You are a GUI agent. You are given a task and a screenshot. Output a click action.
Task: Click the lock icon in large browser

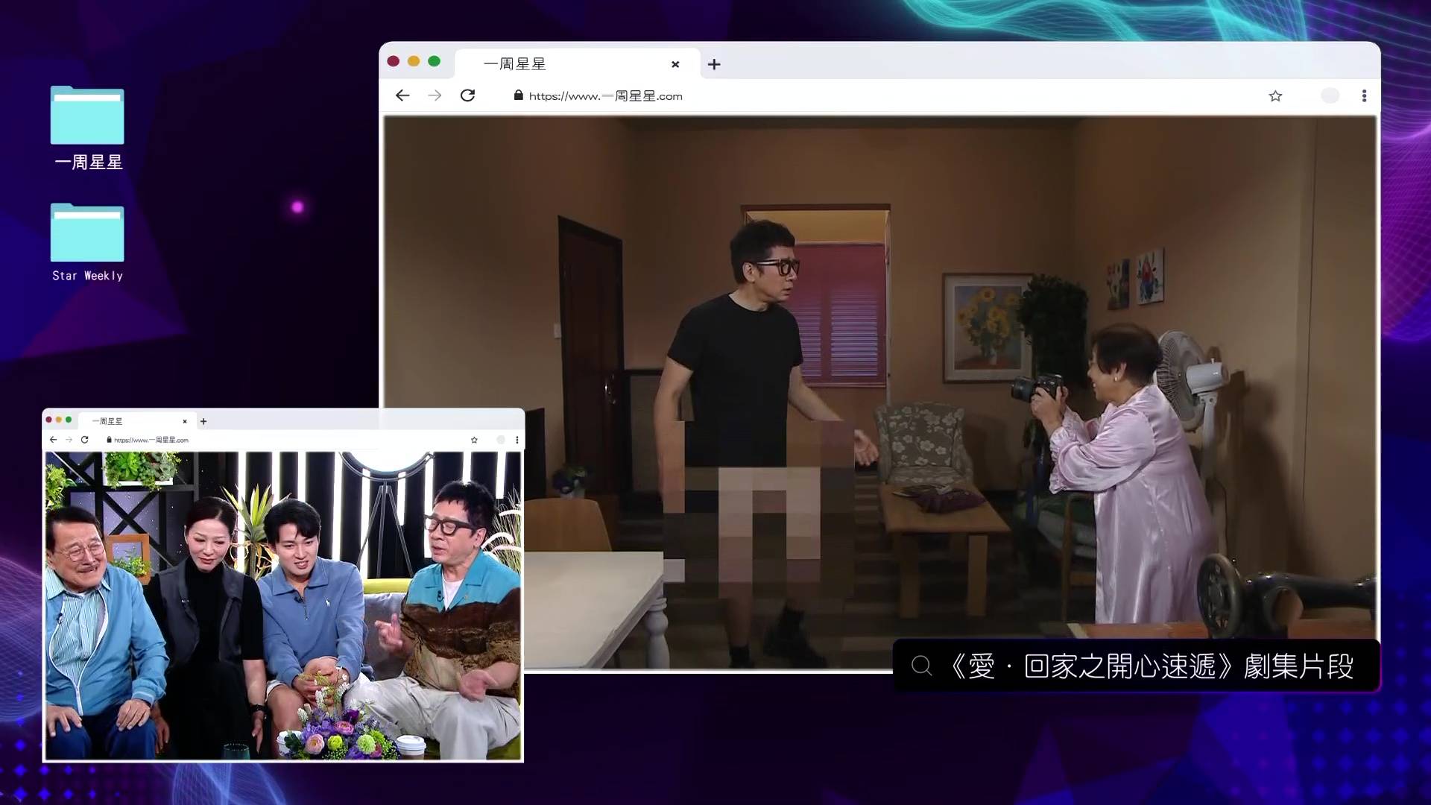pyautogui.click(x=518, y=95)
